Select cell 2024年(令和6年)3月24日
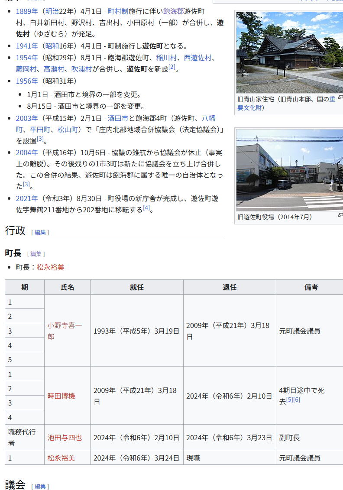This screenshot has height=490, width=343. coord(137,458)
